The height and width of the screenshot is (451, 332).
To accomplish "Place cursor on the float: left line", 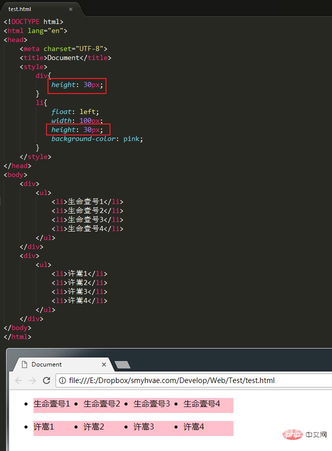I will point(75,112).
